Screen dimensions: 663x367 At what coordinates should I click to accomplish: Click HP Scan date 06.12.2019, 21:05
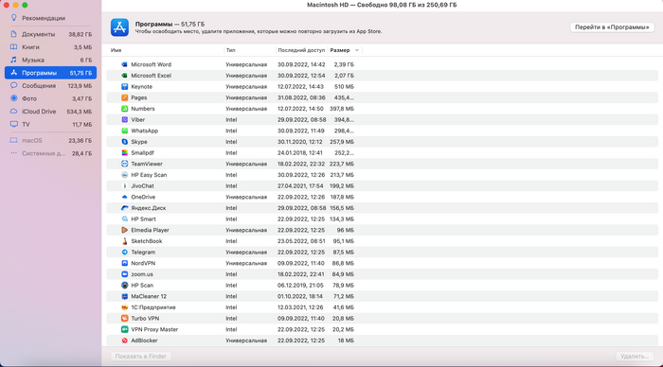click(x=300, y=286)
